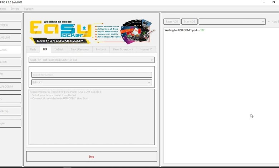The width and height of the screenshot is (279, 168).
Task: Select the Apple sidebar category
Action: click(10, 123)
